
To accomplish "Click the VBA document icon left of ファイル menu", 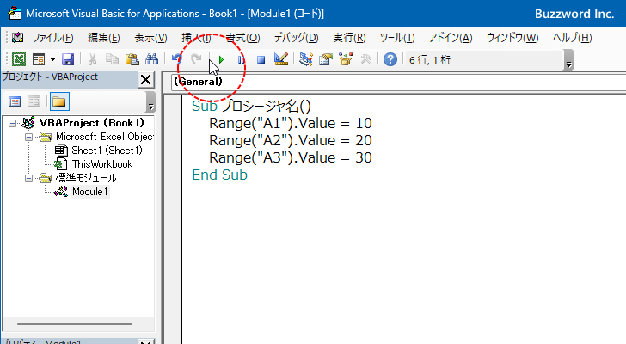I will click(x=18, y=38).
